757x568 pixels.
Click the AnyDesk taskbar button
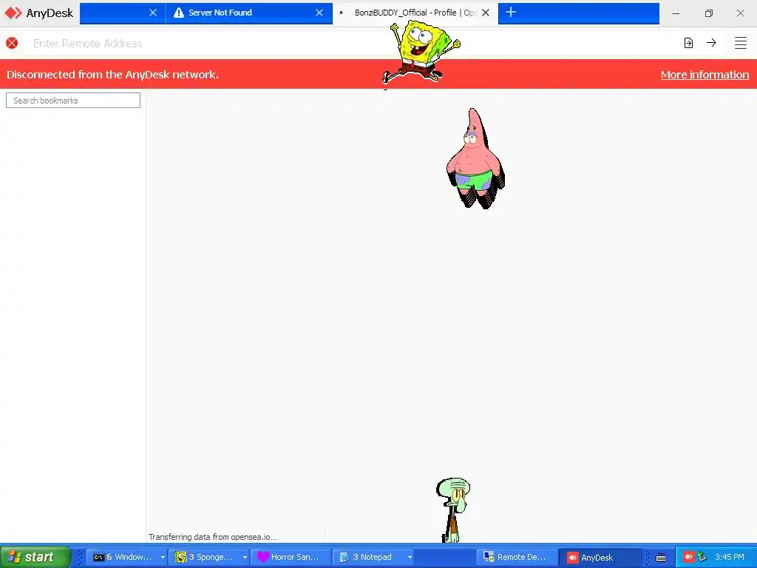point(600,557)
